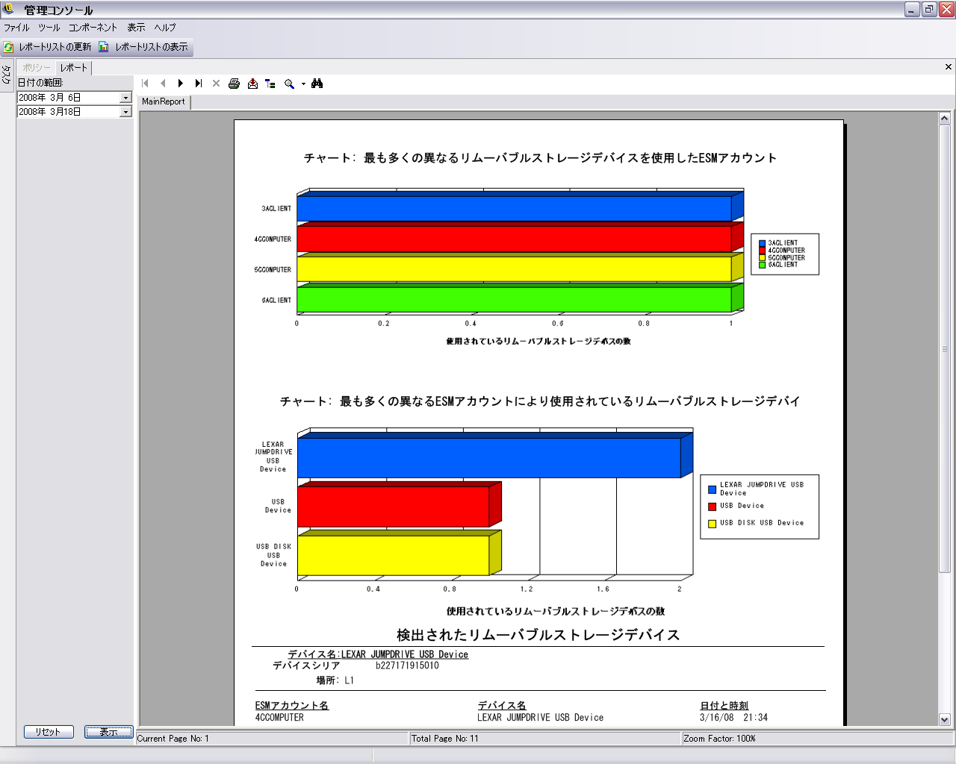
Task: Click the red USB Device legend swatch
Action: [x=713, y=507]
